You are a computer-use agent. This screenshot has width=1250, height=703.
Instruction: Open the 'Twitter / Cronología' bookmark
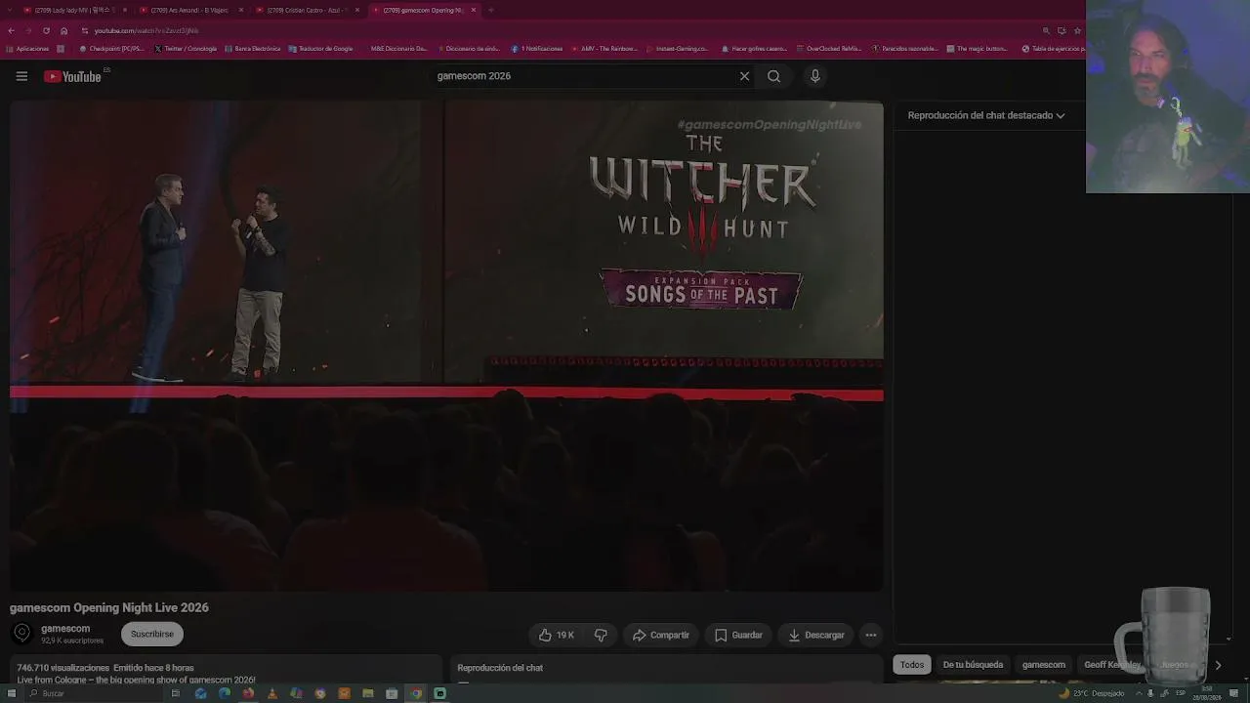pyautogui.click(x=186, y=48)
